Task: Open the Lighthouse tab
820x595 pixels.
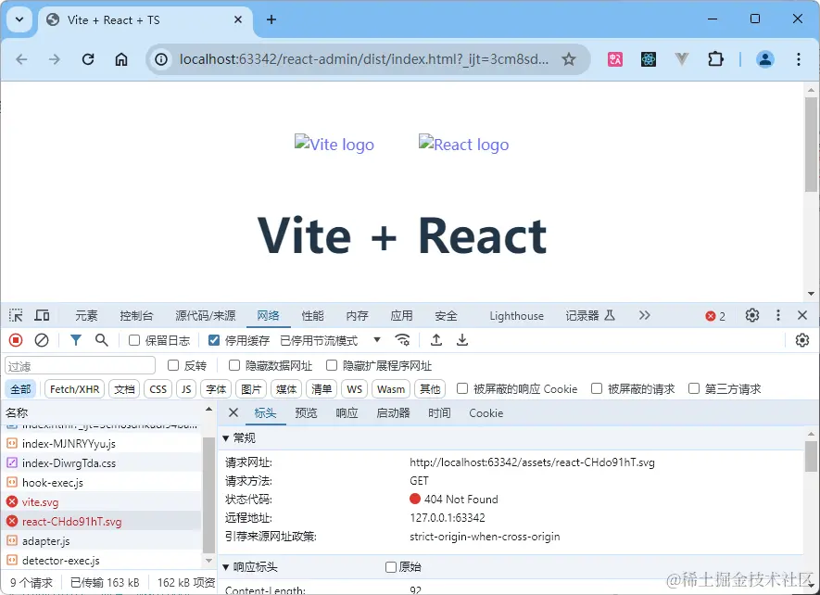Action: 517,316
